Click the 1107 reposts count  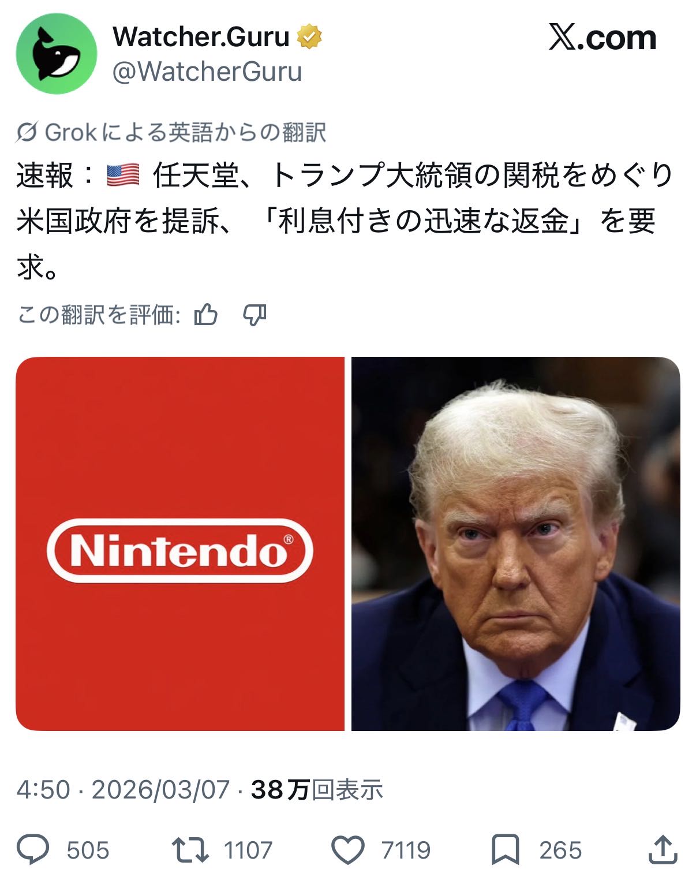[x=248, y=850]
